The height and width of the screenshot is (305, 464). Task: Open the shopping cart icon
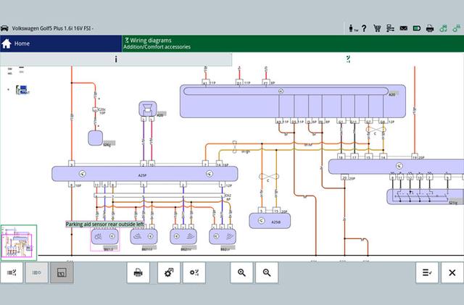pyautogui.click(x=377, y=28)
